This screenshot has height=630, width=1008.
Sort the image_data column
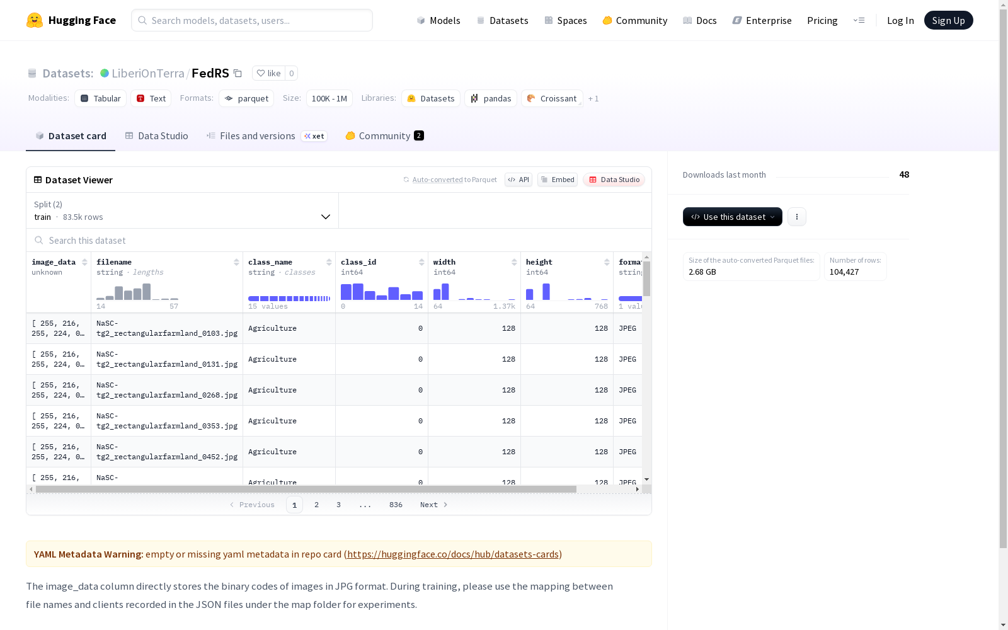click(x=84, y=262)
